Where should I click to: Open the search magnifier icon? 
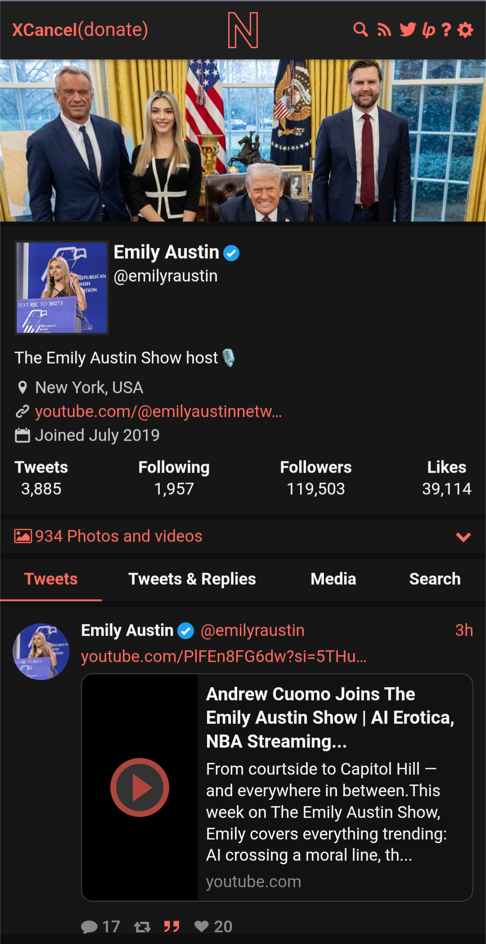tap(360, 30)
